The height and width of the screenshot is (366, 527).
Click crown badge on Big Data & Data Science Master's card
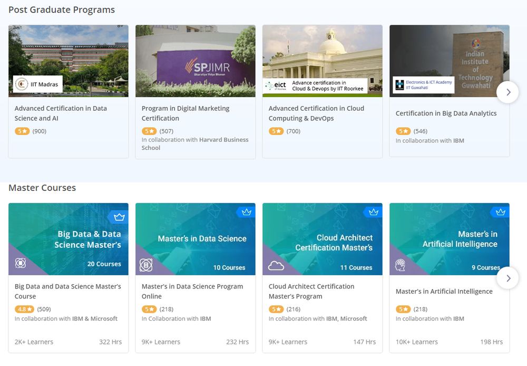(119, 217)
